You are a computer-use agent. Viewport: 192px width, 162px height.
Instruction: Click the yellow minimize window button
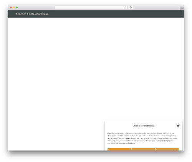14,8
